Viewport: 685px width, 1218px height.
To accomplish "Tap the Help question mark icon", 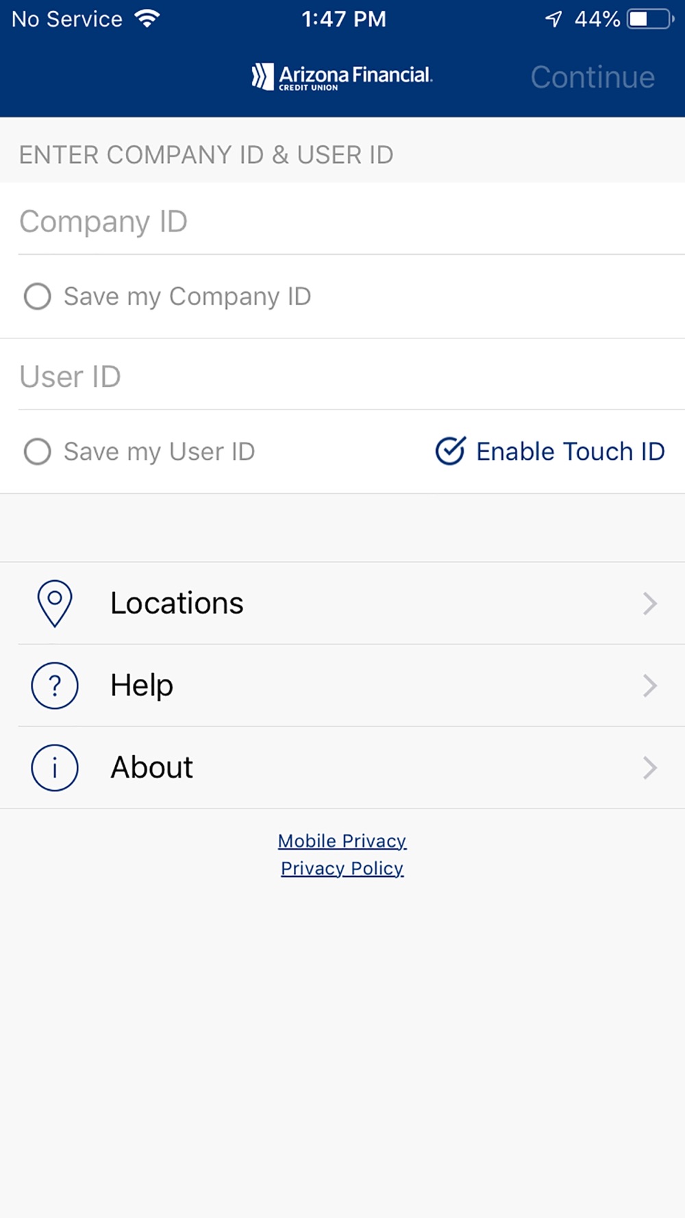I will point(55,685).
